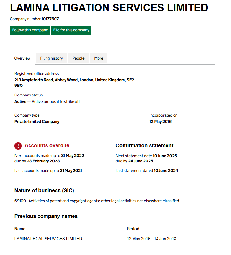Click the Lamina Legal Services Limited row
The height and width of the screenshot is (255, 231).
tap(48, 239)
